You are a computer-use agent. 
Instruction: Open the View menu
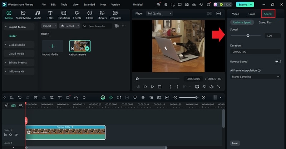(x=75, y=5)
